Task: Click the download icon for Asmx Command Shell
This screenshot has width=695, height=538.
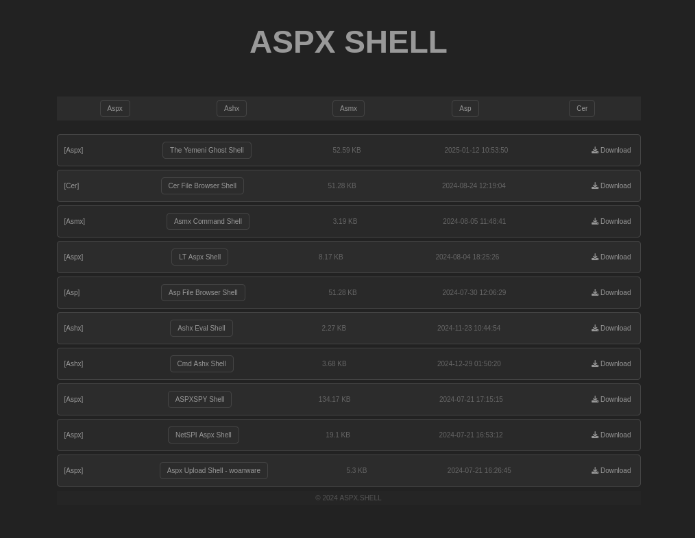Action: [595, 221]
